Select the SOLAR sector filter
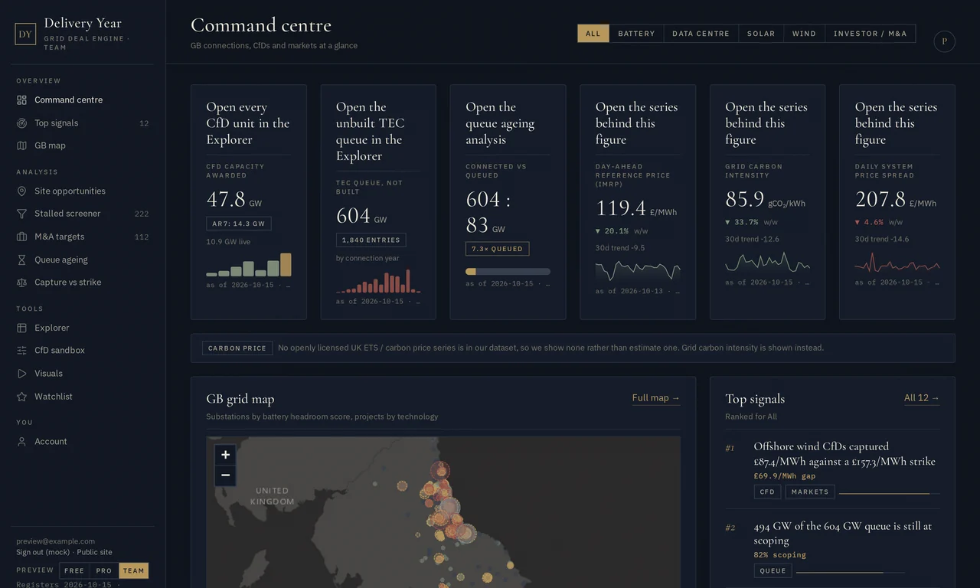 click(761, 34)
